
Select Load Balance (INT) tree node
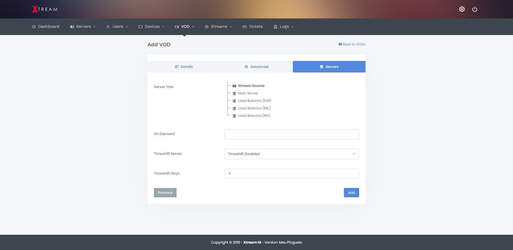(254, 116)
